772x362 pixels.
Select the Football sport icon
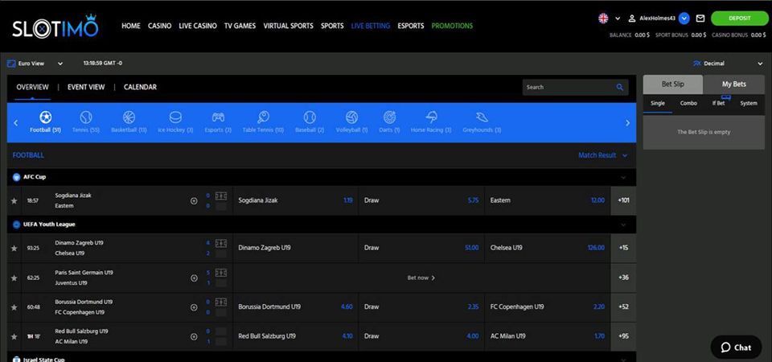[45, 117]
